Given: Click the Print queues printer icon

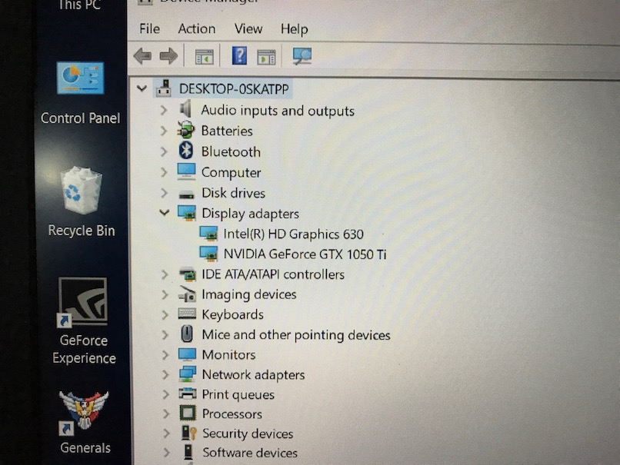Looking at the screenshot, I should click(188, 394).
